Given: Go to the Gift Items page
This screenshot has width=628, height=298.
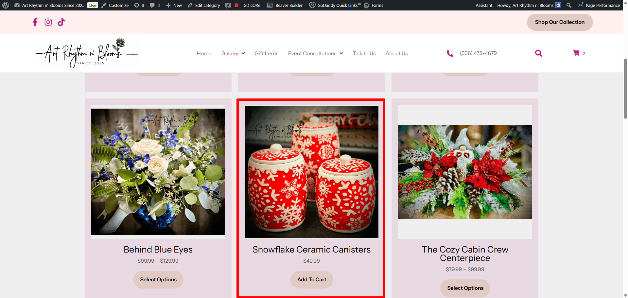Looking at the screenshot, I should [x=266, y=54].
